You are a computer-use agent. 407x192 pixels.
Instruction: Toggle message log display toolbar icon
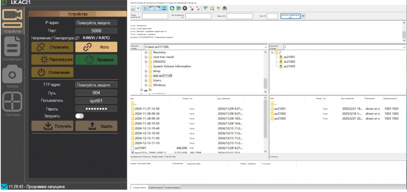tap(145, 8)
